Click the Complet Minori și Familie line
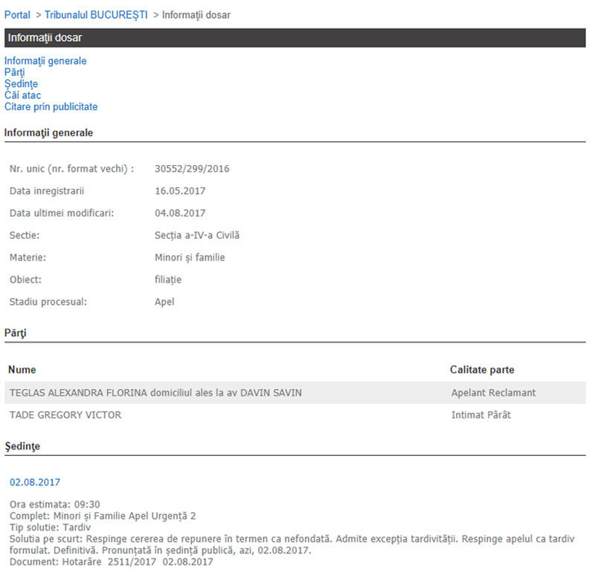This screenshot has width=595, height=572. tap(102, 516)
